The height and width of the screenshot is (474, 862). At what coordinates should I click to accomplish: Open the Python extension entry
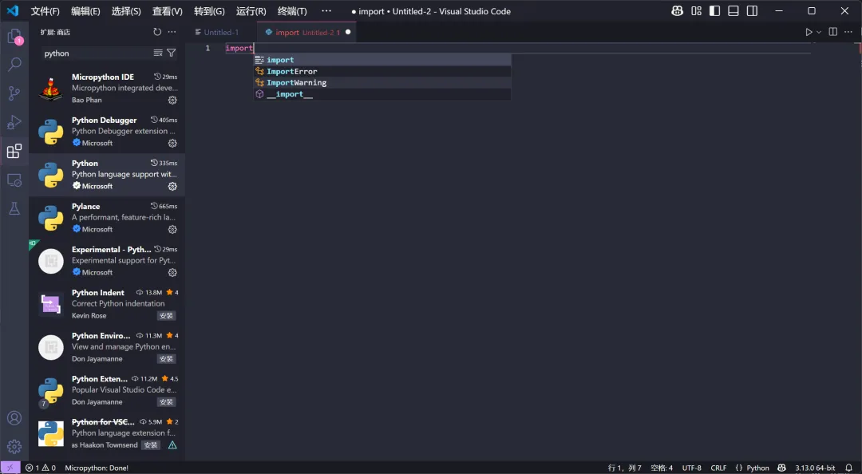(x=107, y=175)
